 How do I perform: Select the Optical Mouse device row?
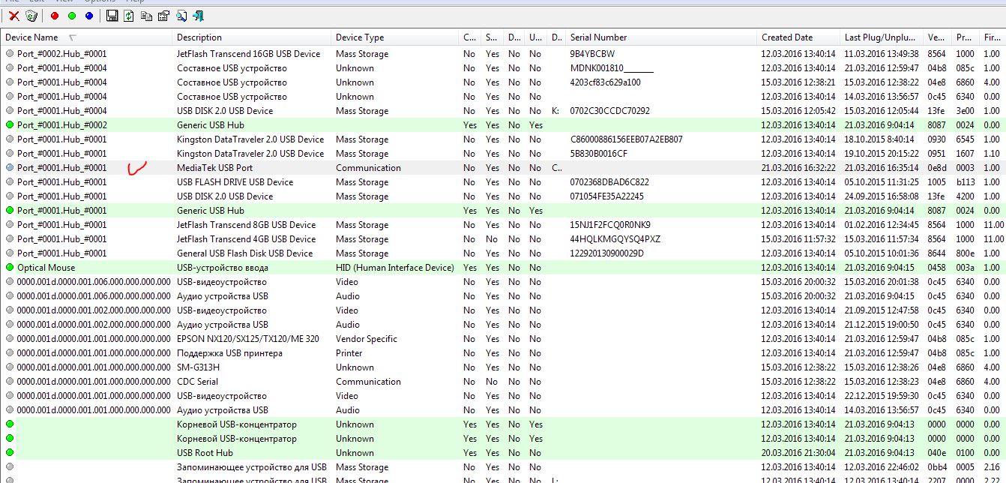pos(46,268)
